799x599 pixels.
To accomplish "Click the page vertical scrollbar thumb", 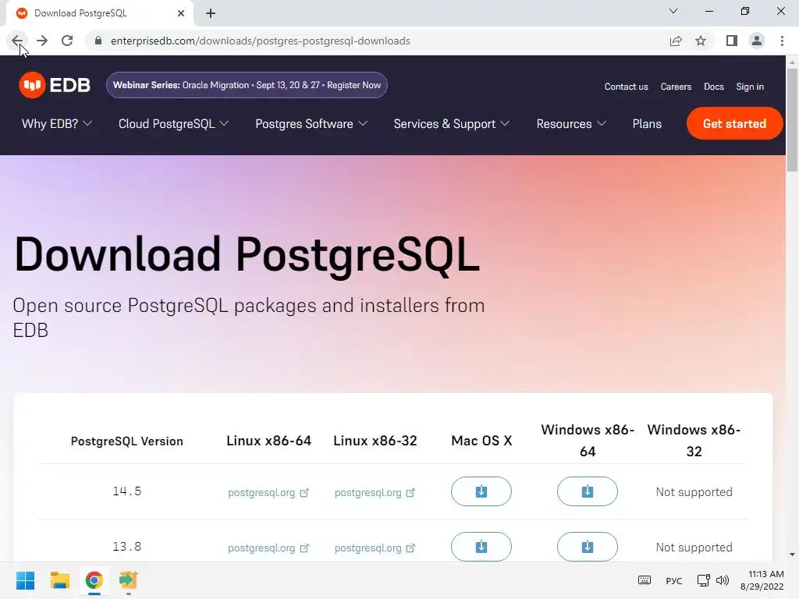I will [792, 121].
